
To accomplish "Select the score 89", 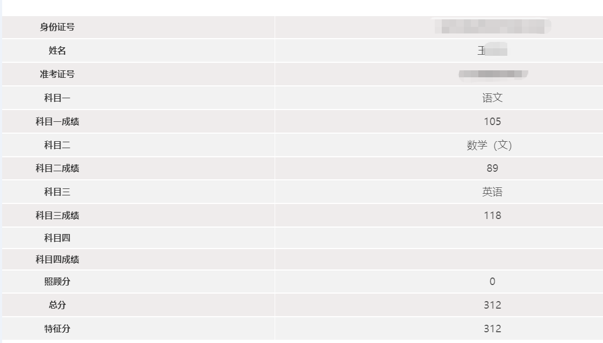I will point(492,169).
